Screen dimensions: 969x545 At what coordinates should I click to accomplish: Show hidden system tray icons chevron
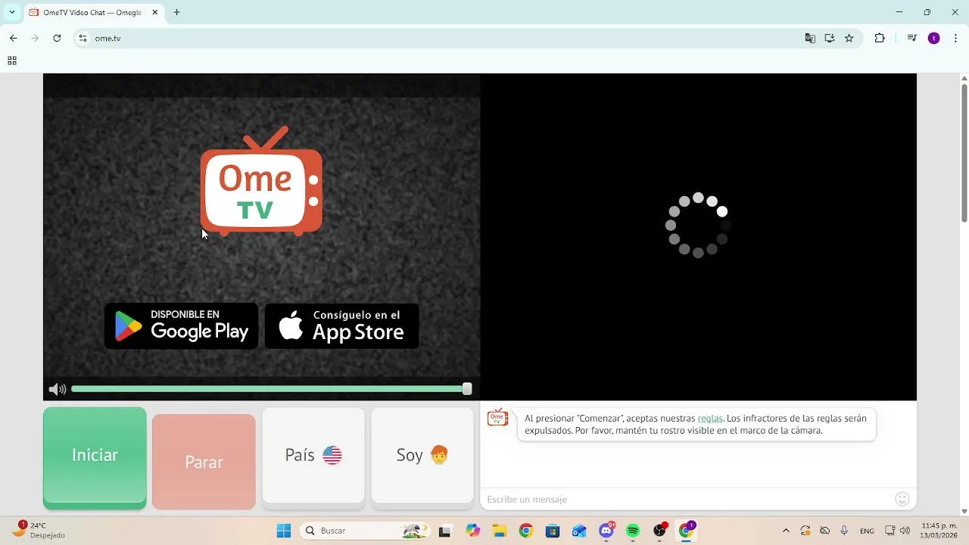(x=786, y=531)
